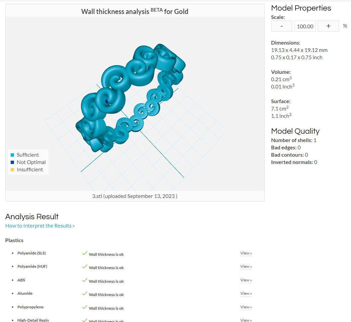This screenshot has height=322, width=351.
Task: View ABS wall thickness analysis
Action: click(x=246, y=280)
